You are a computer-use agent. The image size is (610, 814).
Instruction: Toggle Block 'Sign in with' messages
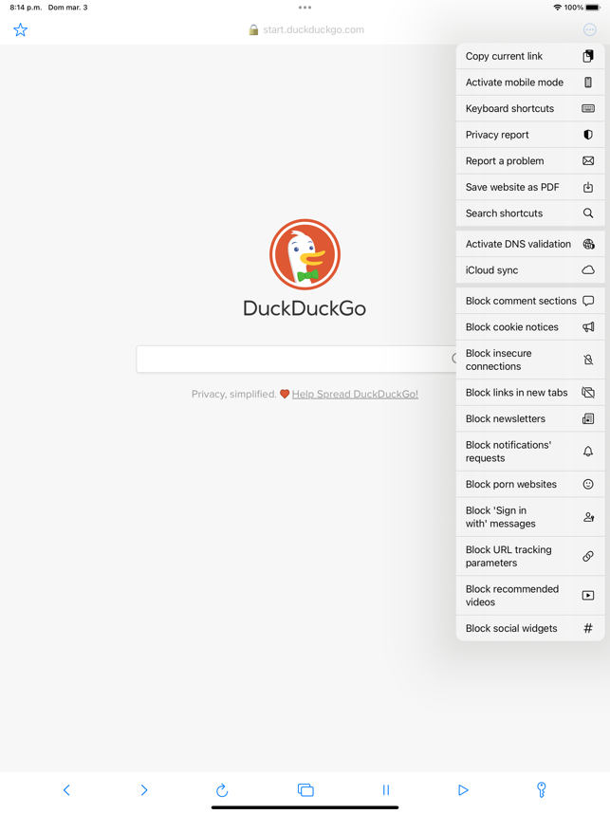point(530,517)
